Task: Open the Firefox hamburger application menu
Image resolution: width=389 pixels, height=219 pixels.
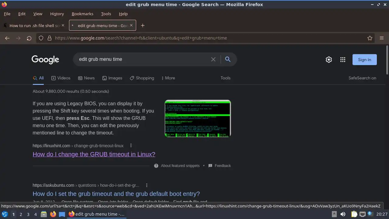Action: [x=382, y=38]
